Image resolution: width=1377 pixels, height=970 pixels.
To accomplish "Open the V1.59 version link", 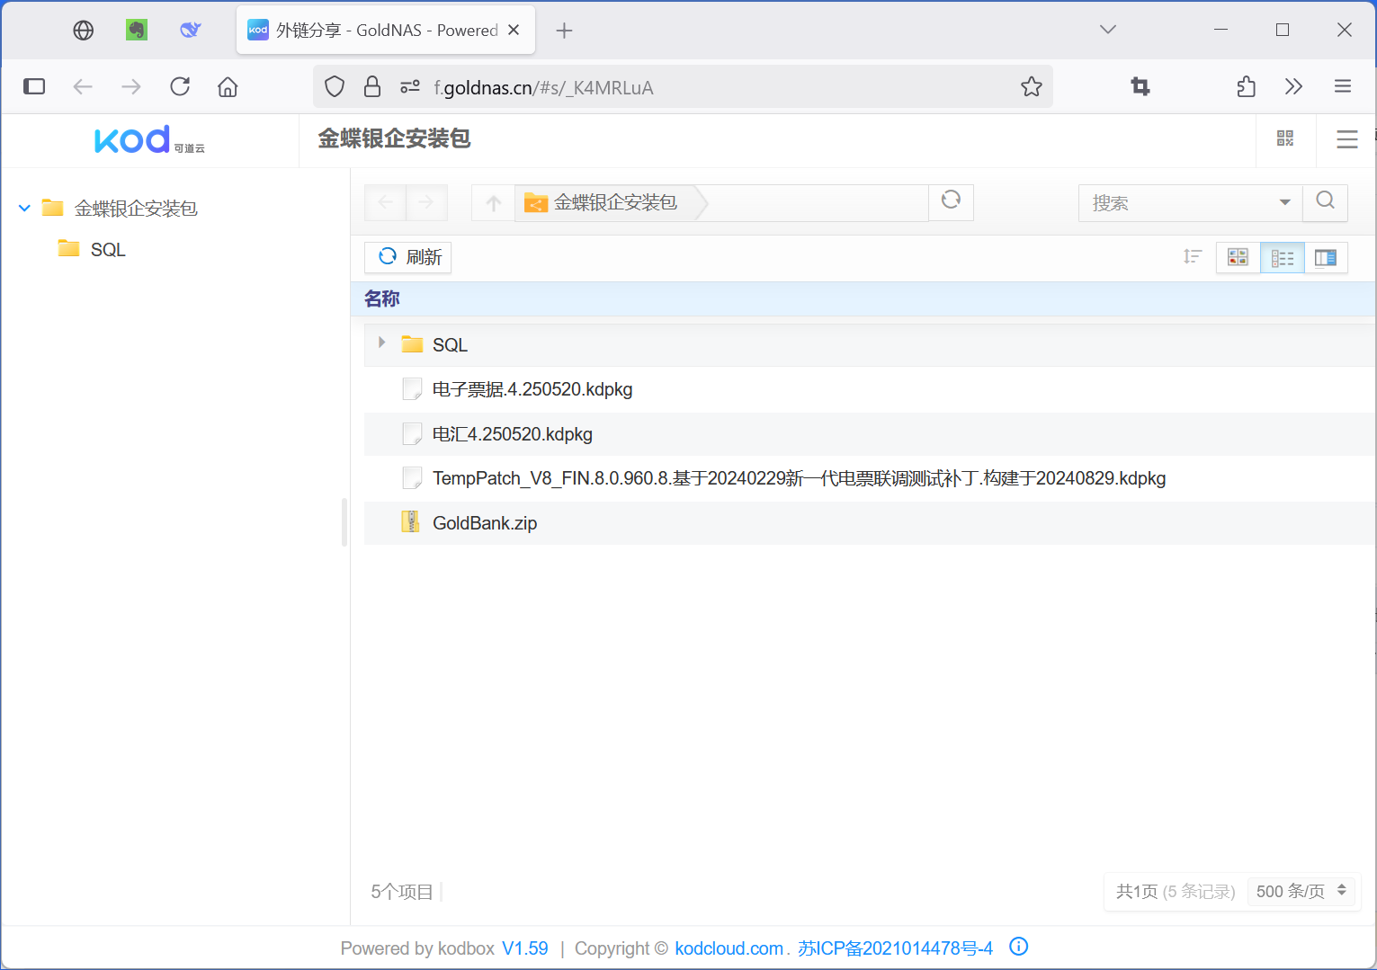I will 525,948.
